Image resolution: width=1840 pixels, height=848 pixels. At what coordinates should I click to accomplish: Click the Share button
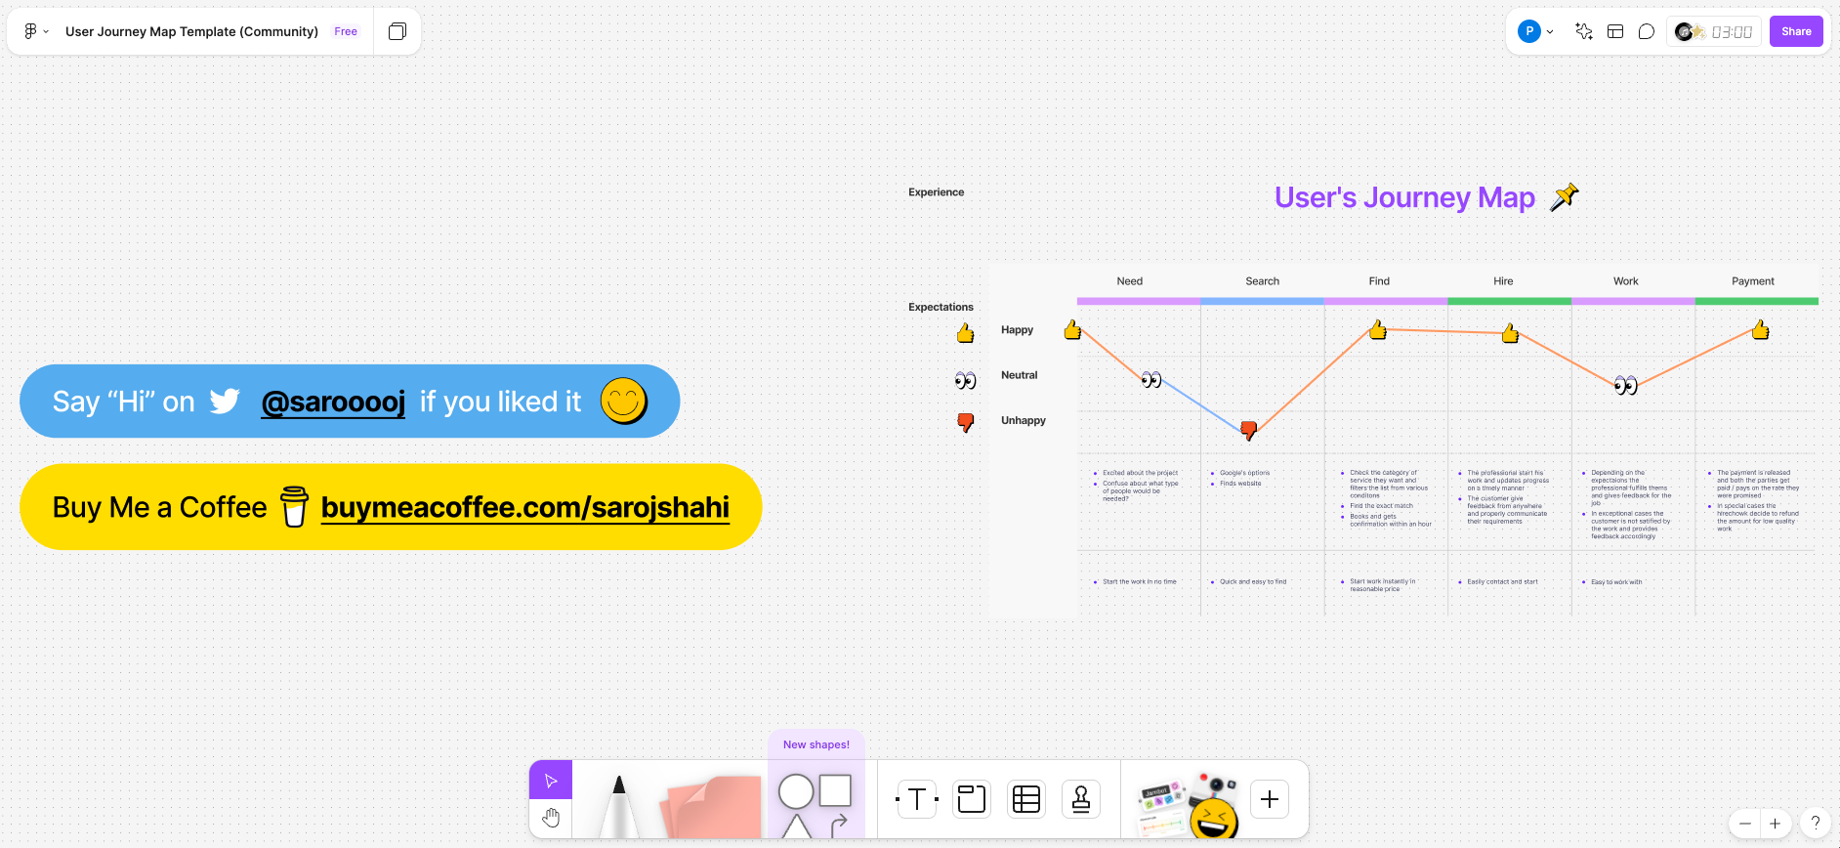(x=1796, y=31)
